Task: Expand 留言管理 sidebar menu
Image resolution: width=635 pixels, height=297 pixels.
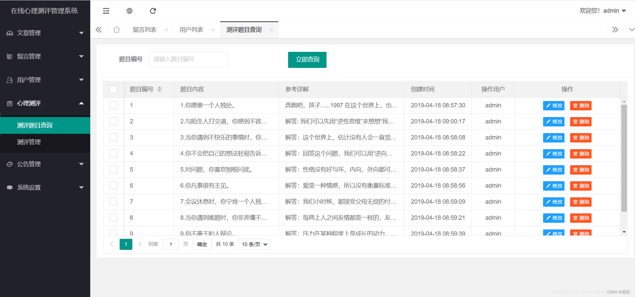Action: coord(45,56)
